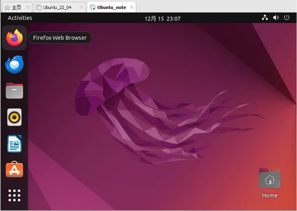Show Applications grid at the dock bottom
Image resolution: width=297 pixels, height=211 pixels.
(14, 195)
